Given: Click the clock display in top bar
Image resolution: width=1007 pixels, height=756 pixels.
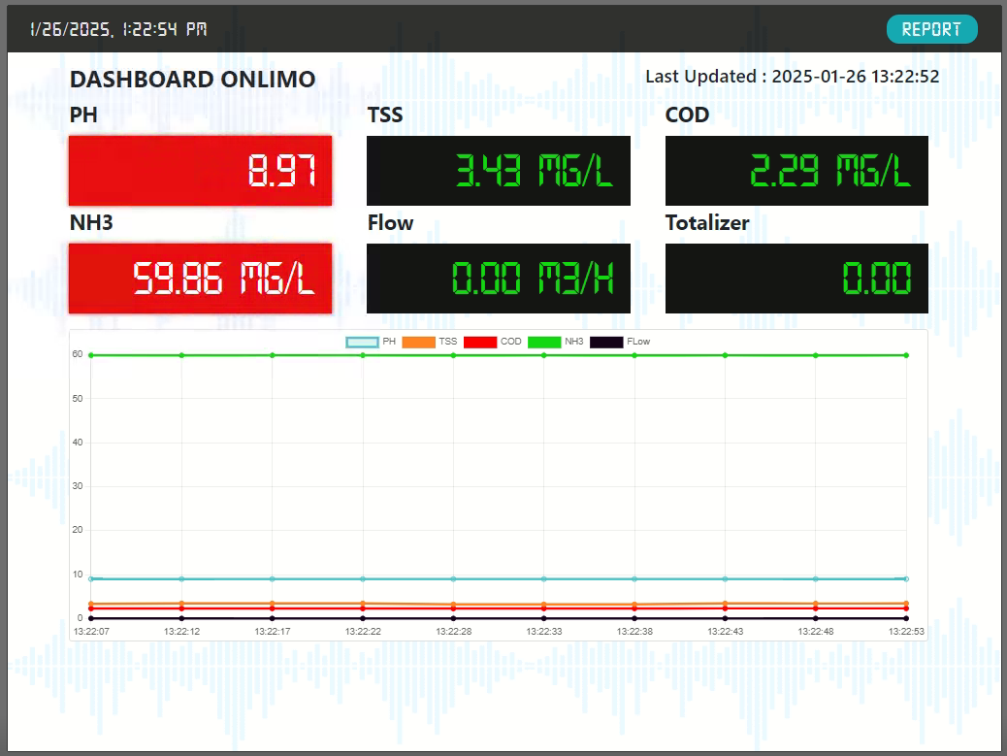Looking at the screenshot, I should [118, 29].
